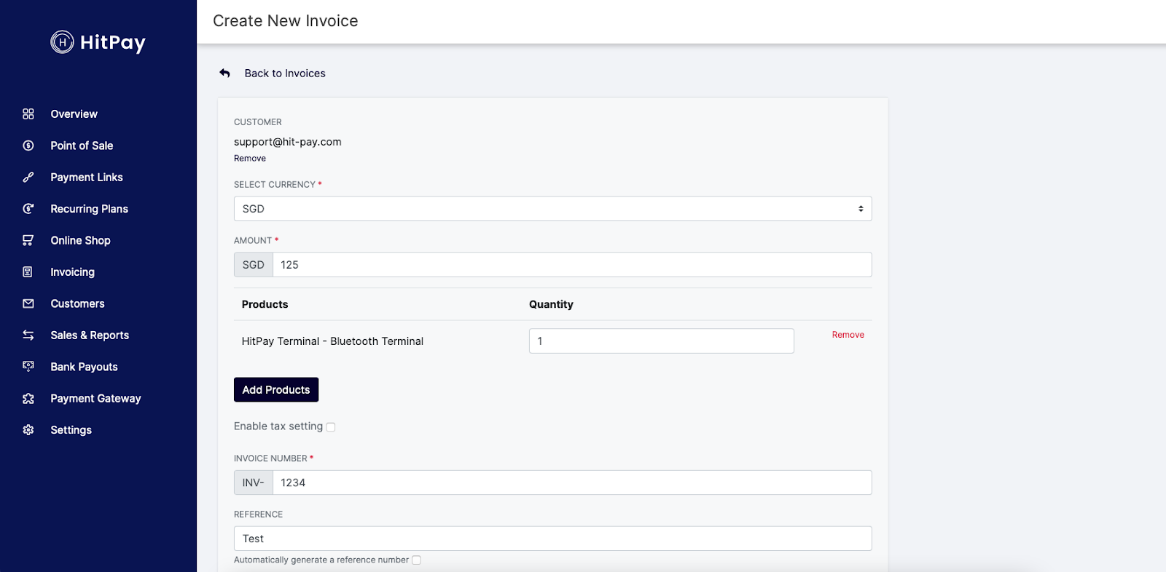Click the Payment Gateway puzzle icon
Screen dimensions: 1166x572
[x=28, y=399]
